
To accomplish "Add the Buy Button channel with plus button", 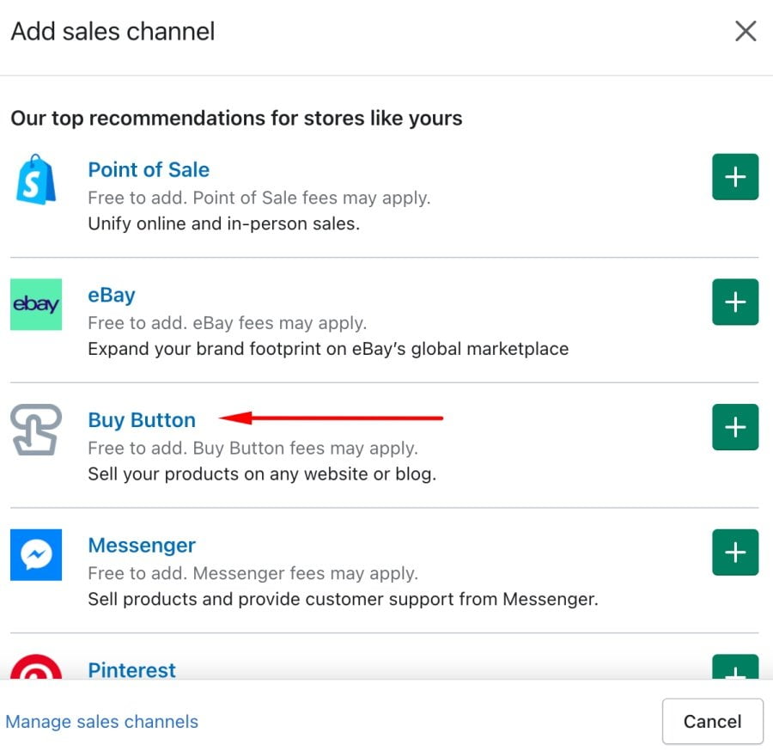I will pos(735,427).
